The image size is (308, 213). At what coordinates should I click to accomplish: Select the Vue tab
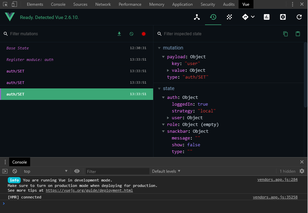coord(246,4)
